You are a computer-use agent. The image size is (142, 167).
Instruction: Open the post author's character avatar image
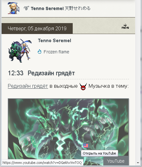pyautogui.click(x=20, y=51)
